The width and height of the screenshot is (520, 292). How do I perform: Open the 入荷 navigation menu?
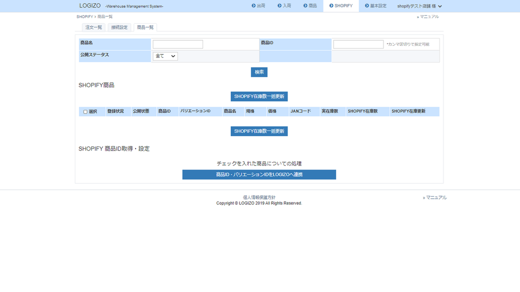pyautogui.click(x=284, y=6)
